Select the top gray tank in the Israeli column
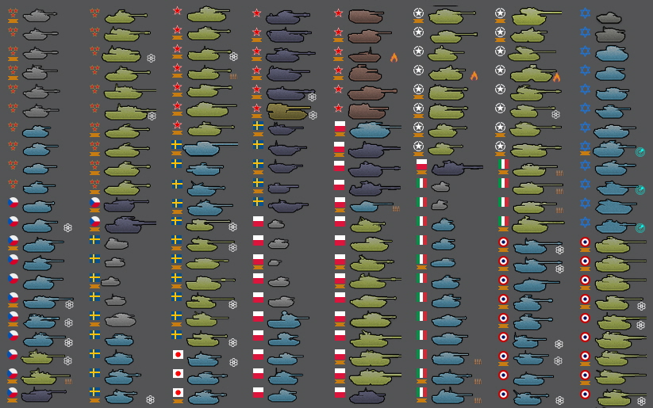The width and height of the screenshot is (653, 408). (x=609, y=17)
